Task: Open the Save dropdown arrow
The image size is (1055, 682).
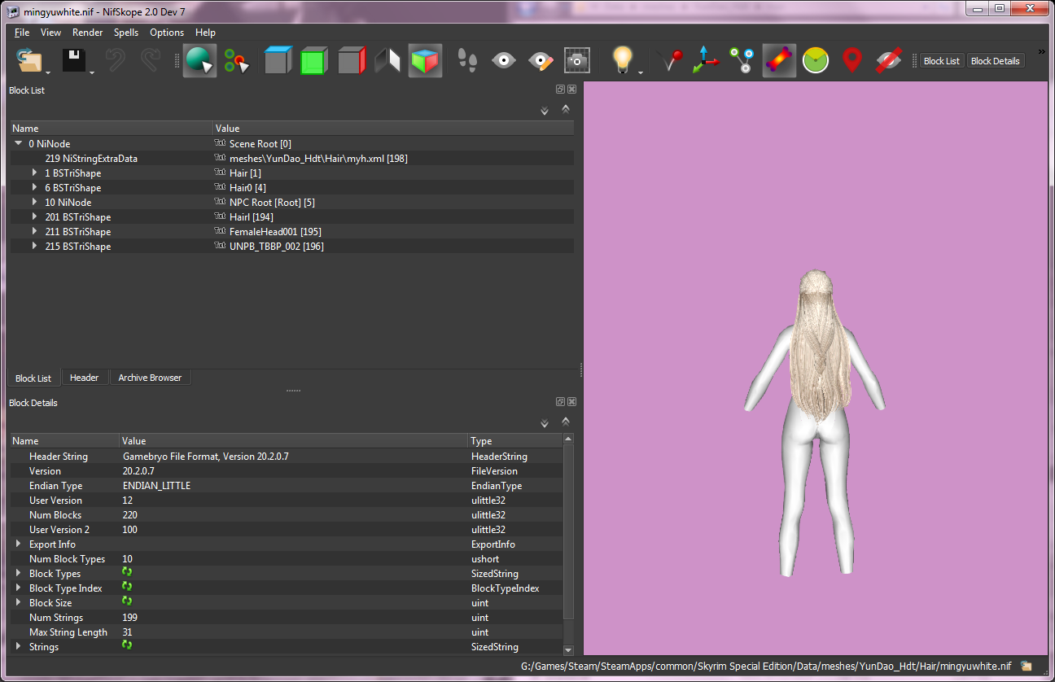Action: (92, 73)
